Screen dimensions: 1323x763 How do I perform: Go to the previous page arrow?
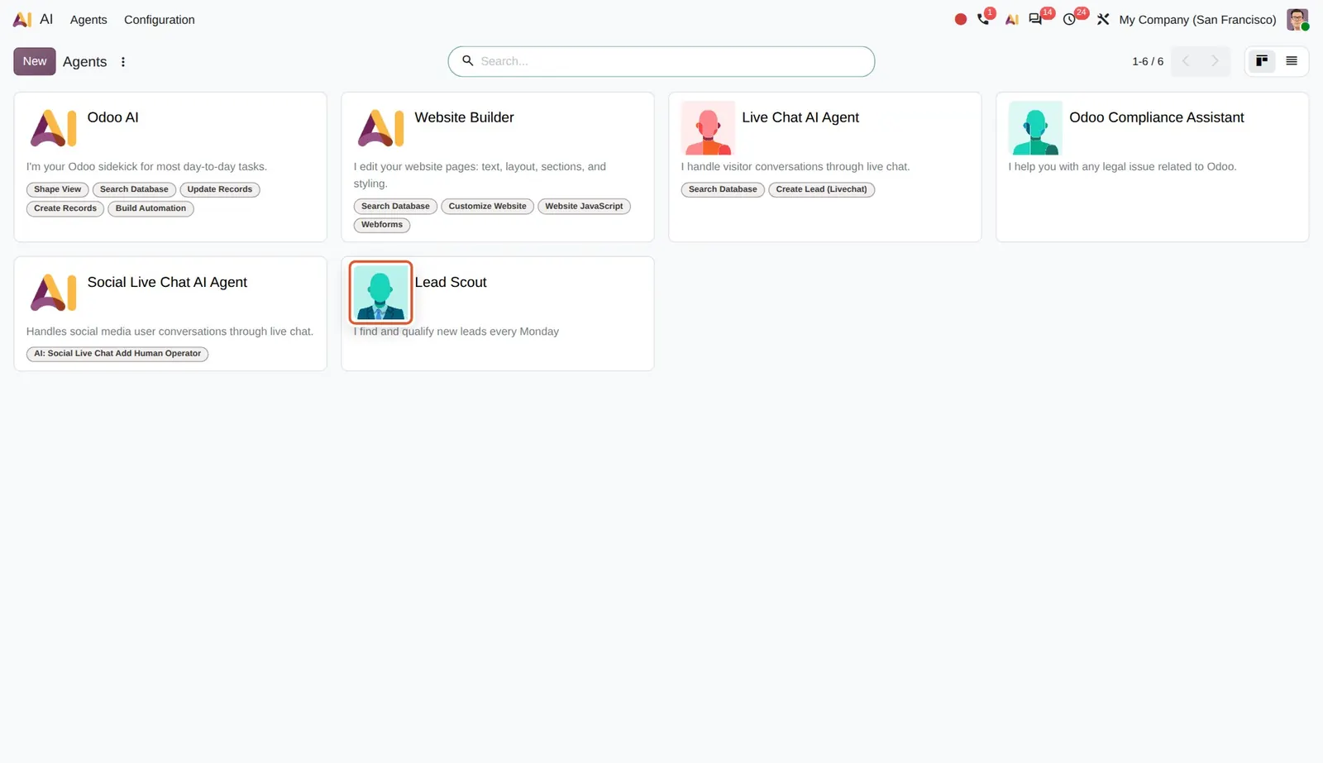click(1186, 61)
